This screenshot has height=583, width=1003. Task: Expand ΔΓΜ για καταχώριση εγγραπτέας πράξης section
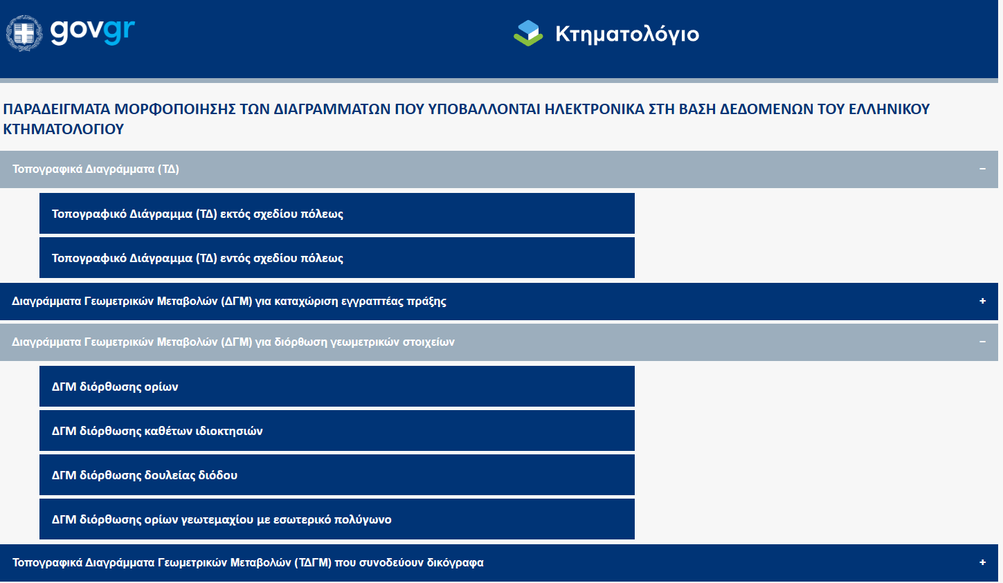(x=229, y=302)
